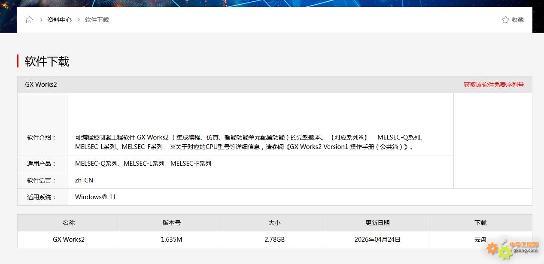Go to the home page icon
The image size is (544, 264).
tap(29, 20)
